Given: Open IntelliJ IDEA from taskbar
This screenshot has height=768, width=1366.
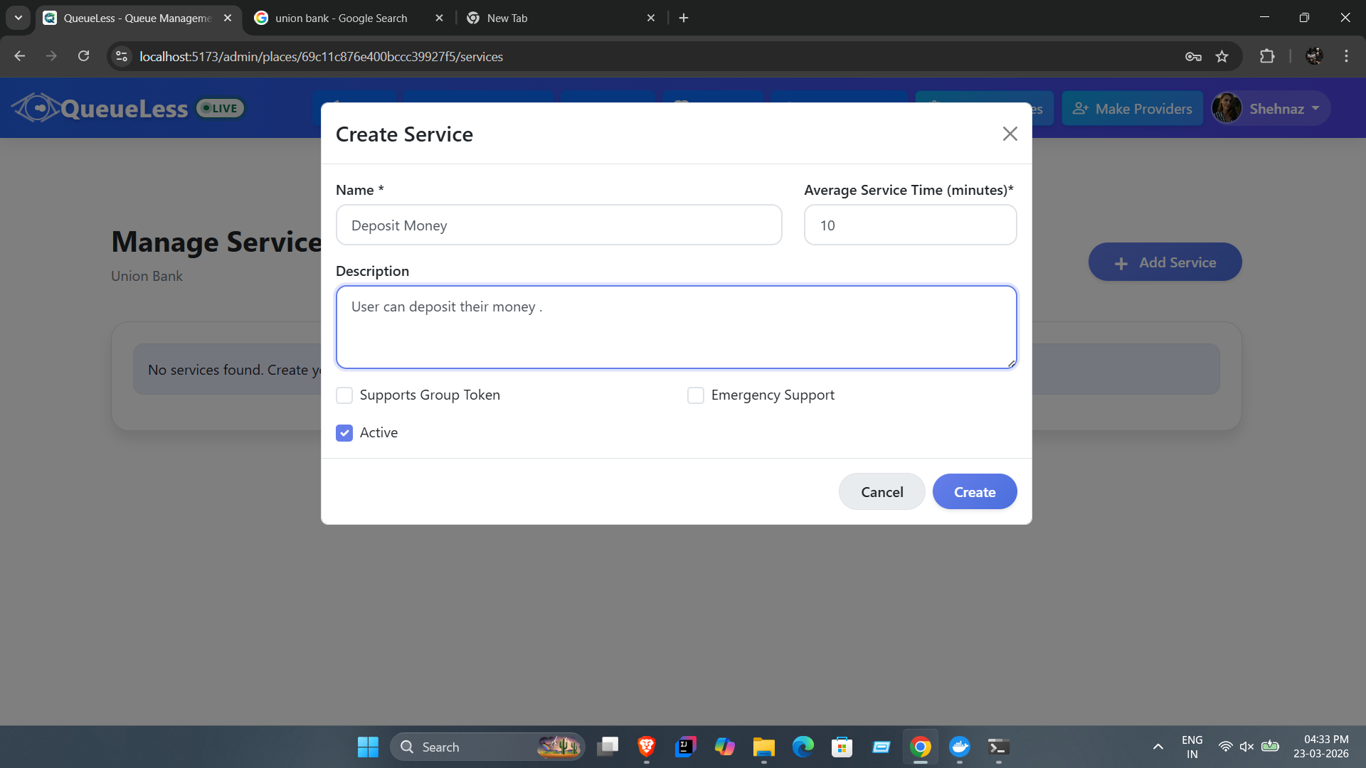Looking at the screenshot, I should point(686,747).
